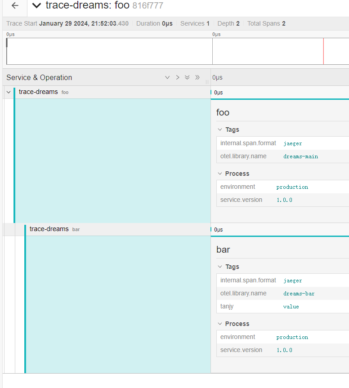Collapse the trace-dreams: foo header chevron
349x388 pixels.
[37, 5]
